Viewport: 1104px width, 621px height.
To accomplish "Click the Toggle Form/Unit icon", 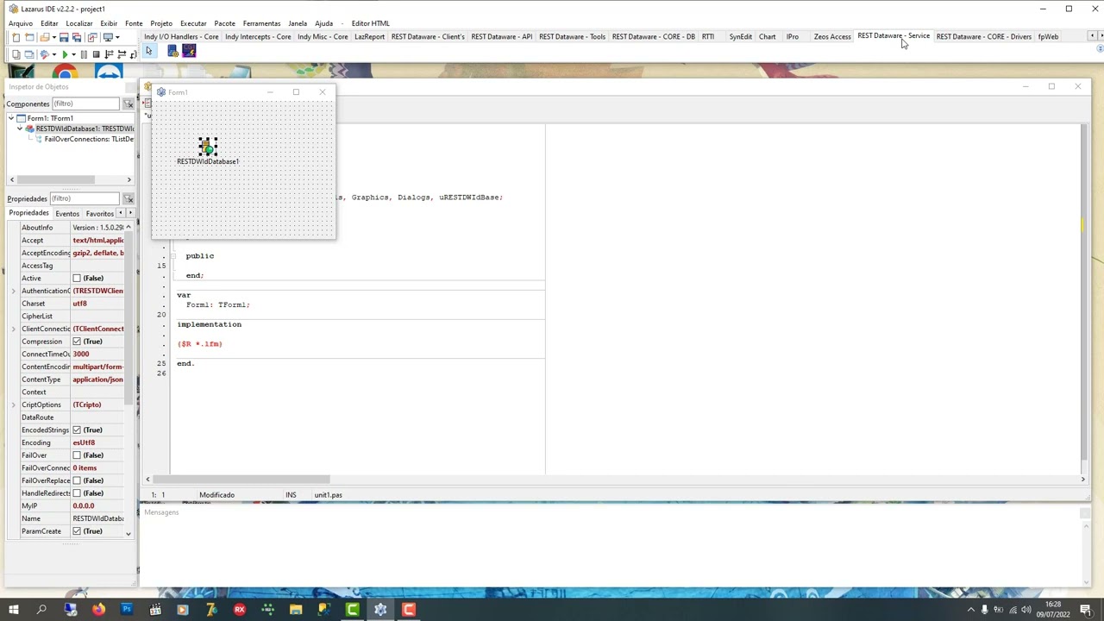I will [x=92, y=38].
